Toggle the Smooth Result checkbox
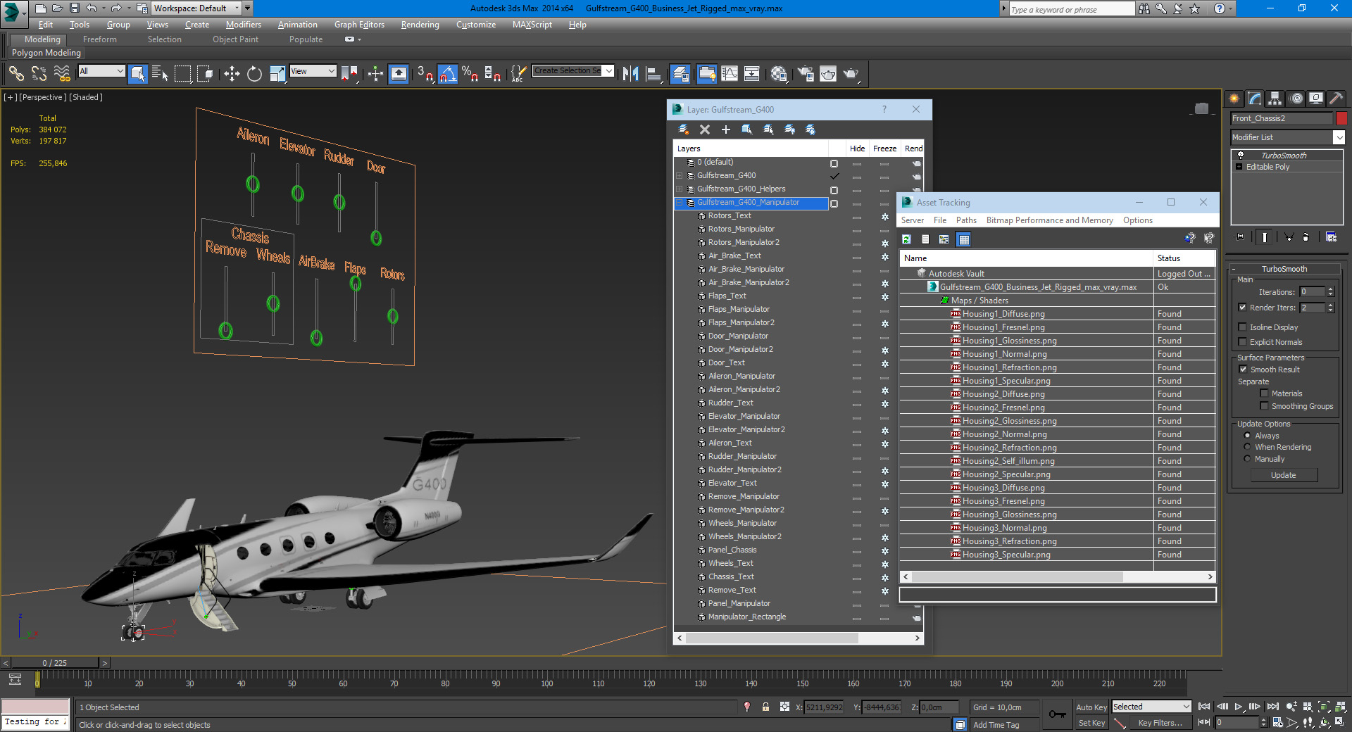Image resolution: width=1352 pixels, height=732 pixels. point(1243,369)
